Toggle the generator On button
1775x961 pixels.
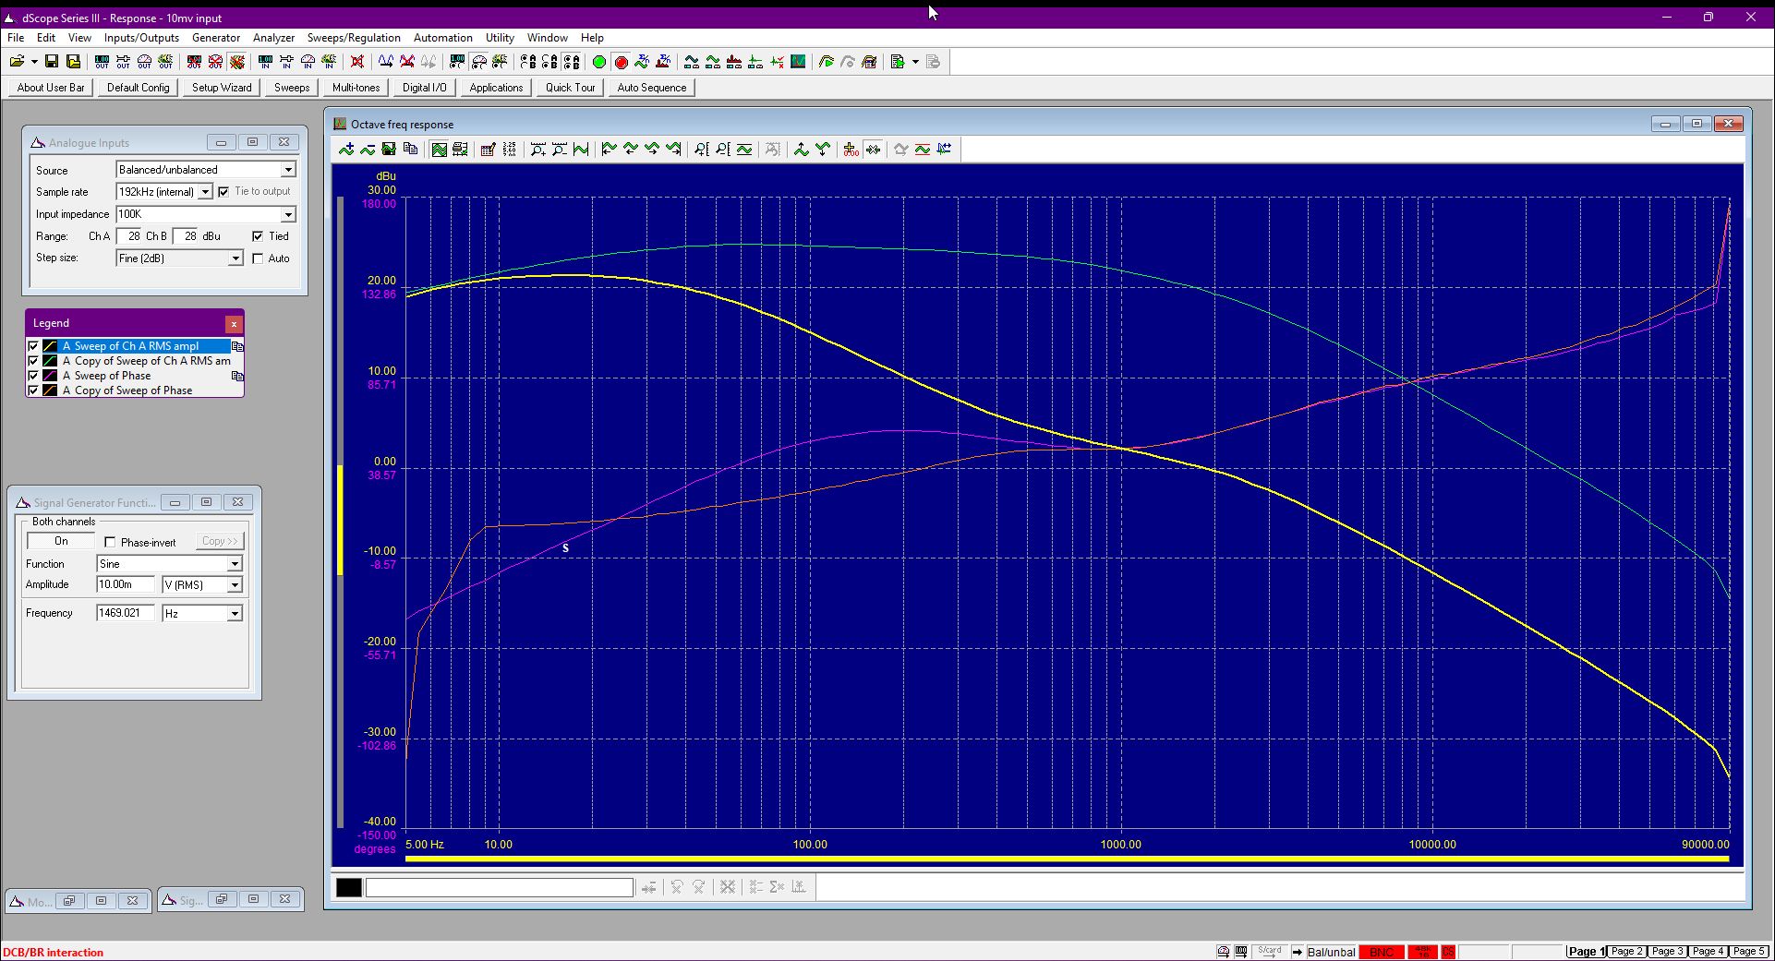pos(61,541)
